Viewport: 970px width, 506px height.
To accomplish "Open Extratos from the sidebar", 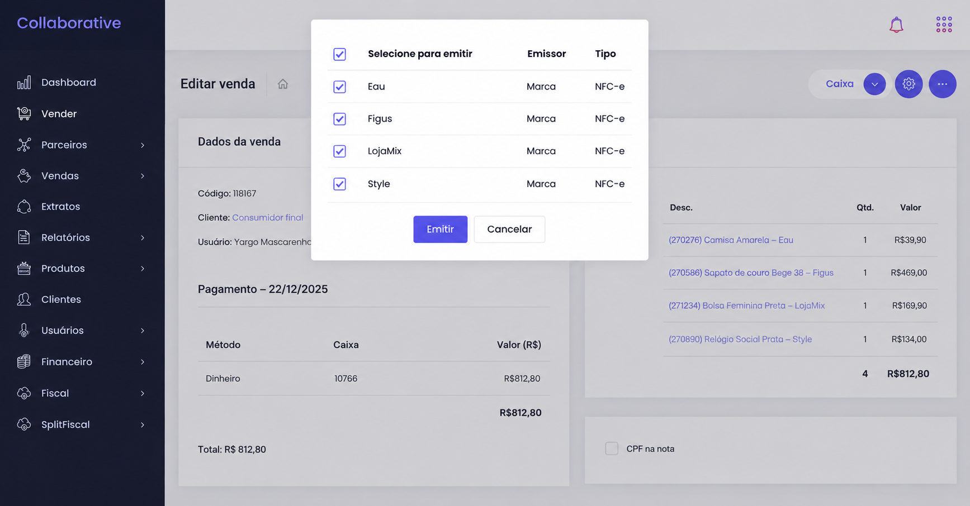I will 60,207.
